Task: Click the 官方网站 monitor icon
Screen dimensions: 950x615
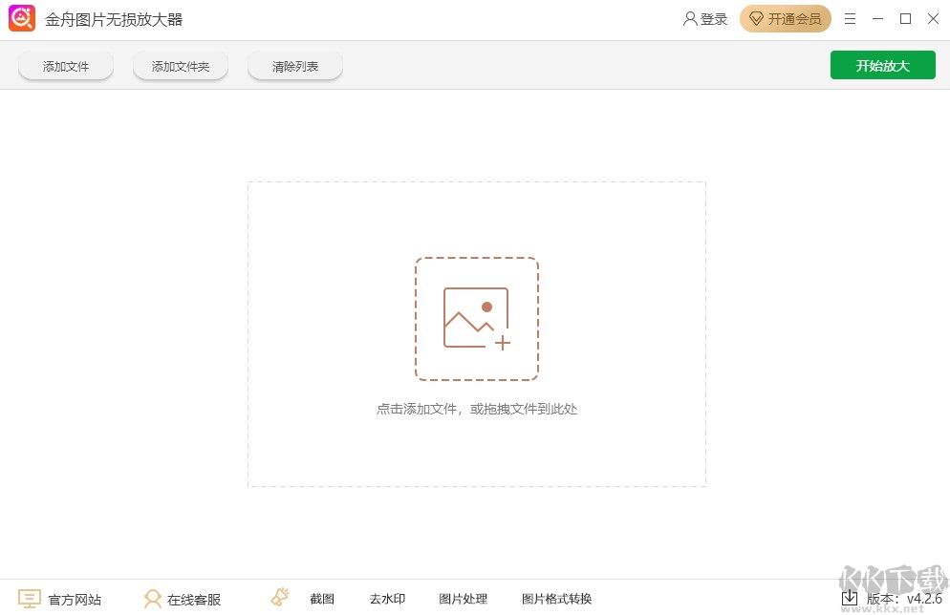Action: point(30,598)
